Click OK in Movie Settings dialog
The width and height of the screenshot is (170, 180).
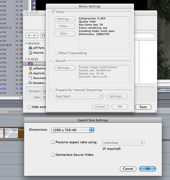click(120, 107)
